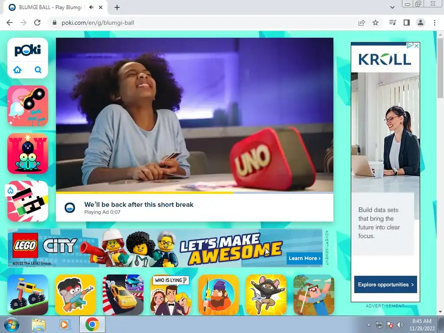
Task: Open the ninja mouse game tile
Action: (266, 295)
